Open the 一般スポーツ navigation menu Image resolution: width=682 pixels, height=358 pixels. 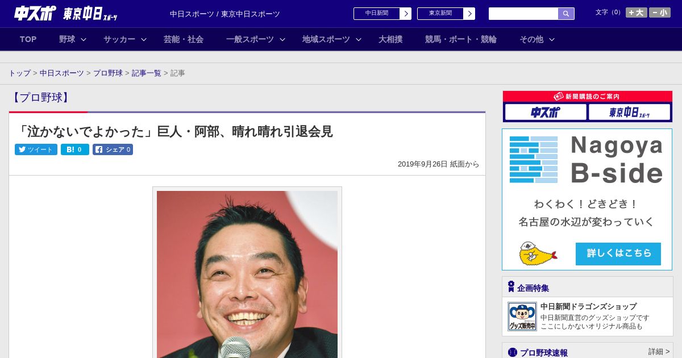(x=250, y=39)
